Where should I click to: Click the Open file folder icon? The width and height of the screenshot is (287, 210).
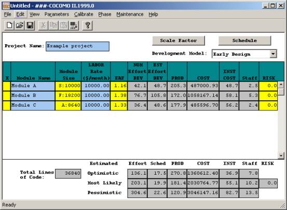(19, 25)
